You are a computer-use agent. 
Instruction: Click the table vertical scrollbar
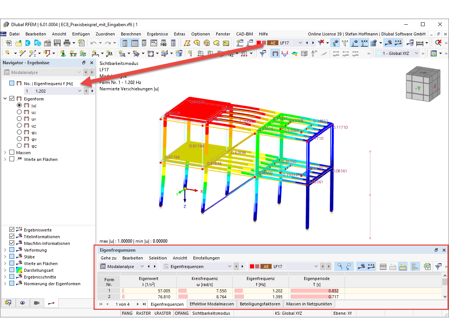pyautogui.click(x=445, y=287)
